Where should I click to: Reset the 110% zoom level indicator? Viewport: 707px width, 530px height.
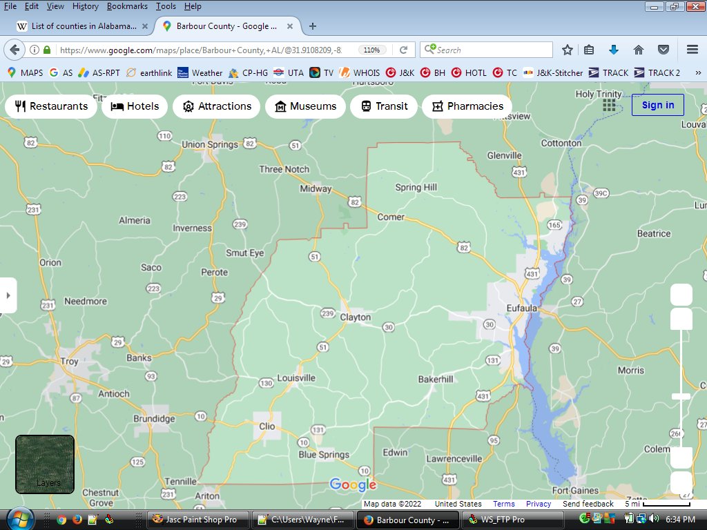tap(371, 50)
